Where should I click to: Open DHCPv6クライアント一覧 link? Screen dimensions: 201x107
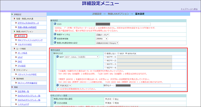(29, 100)
